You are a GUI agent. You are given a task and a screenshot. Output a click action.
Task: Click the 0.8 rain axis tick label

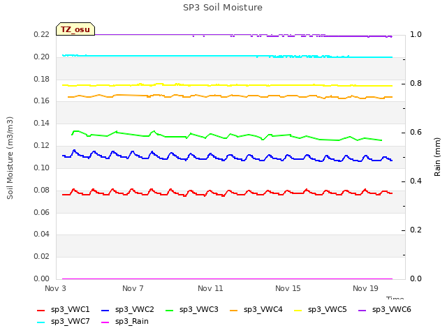click(416, 84)
